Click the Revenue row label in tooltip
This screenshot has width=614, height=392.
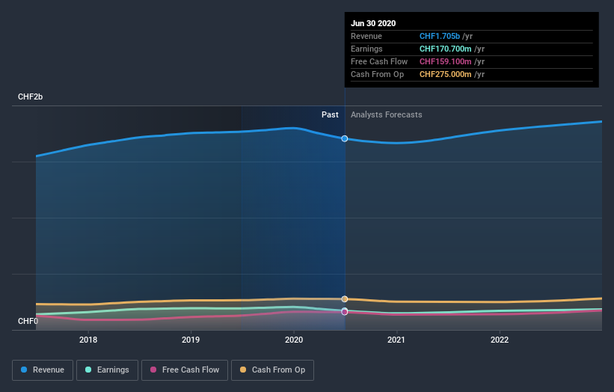366,36
